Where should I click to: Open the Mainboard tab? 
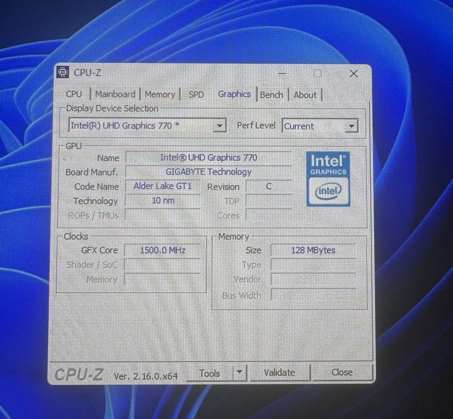pyautogui.click(x=115, y=94)
